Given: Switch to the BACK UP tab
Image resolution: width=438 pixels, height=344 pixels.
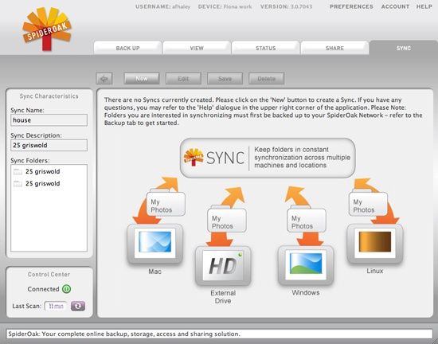Looking at the screenshot, I should (x=127, y=48).
